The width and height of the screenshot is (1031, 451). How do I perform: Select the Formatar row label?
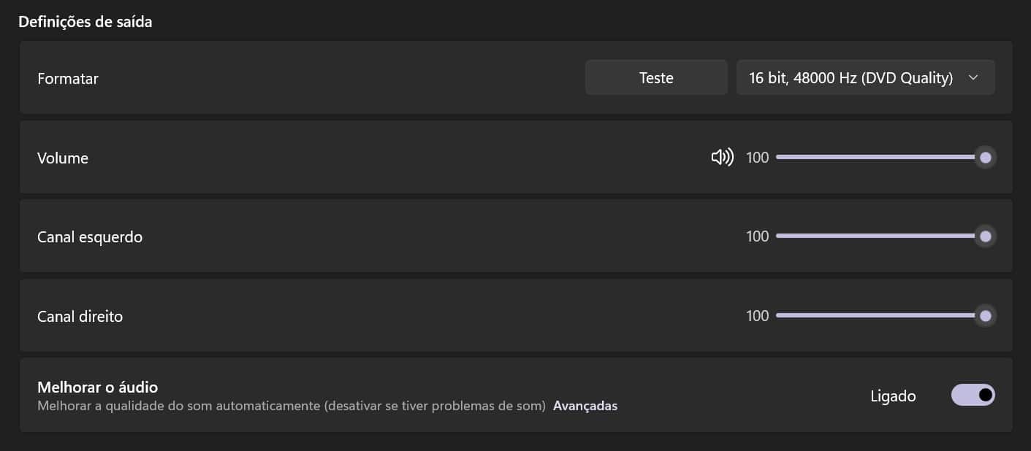[x=68, y=78]
